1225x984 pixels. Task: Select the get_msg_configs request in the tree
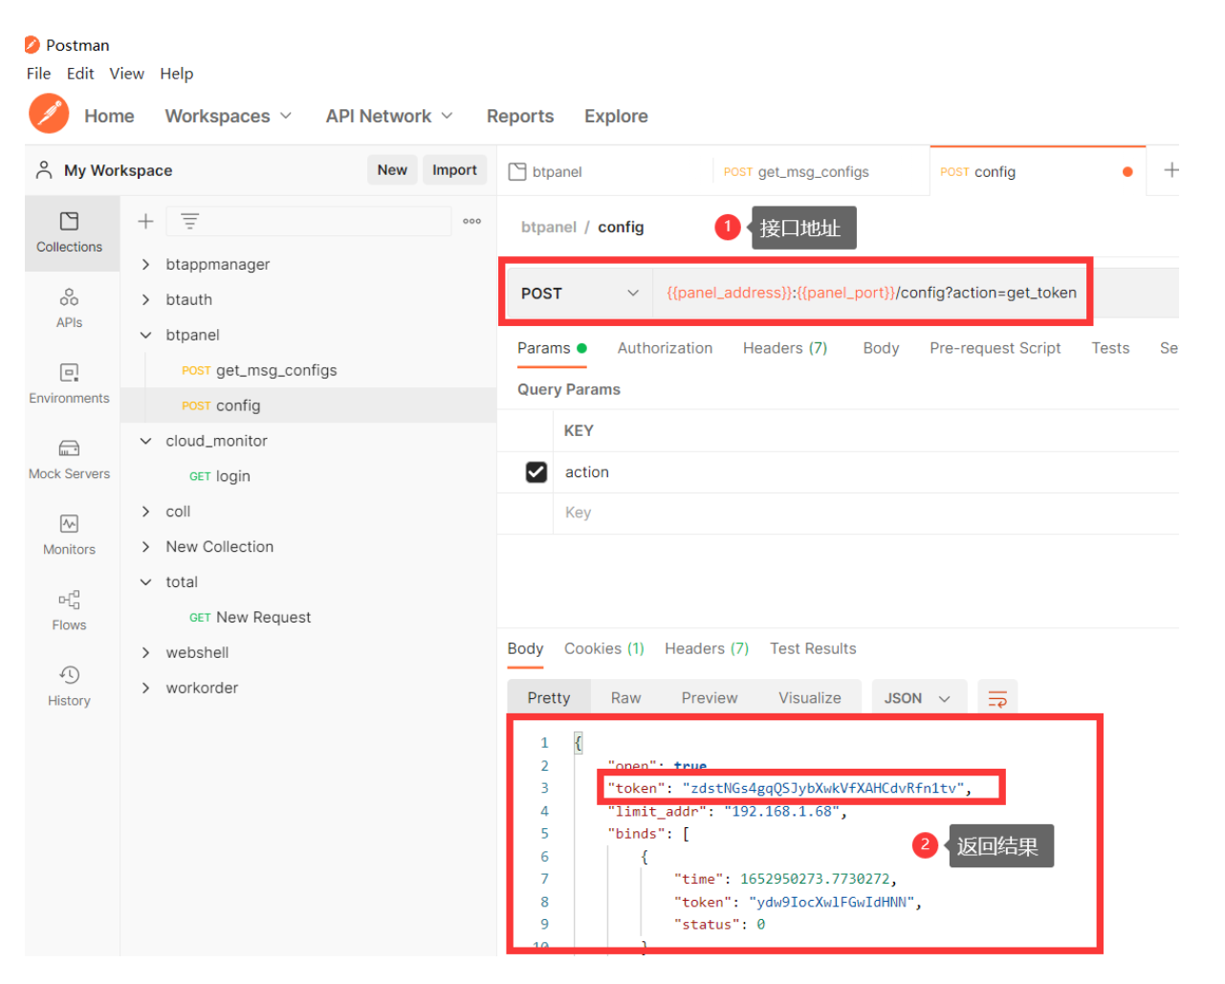click(275, 370)
